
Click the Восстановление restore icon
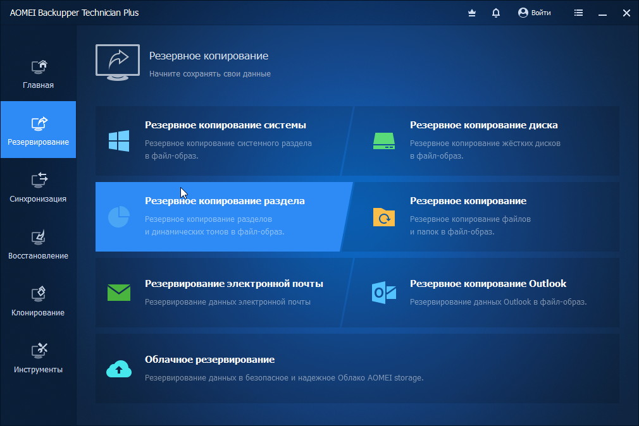pyautogui.click(x=39, y=238)
